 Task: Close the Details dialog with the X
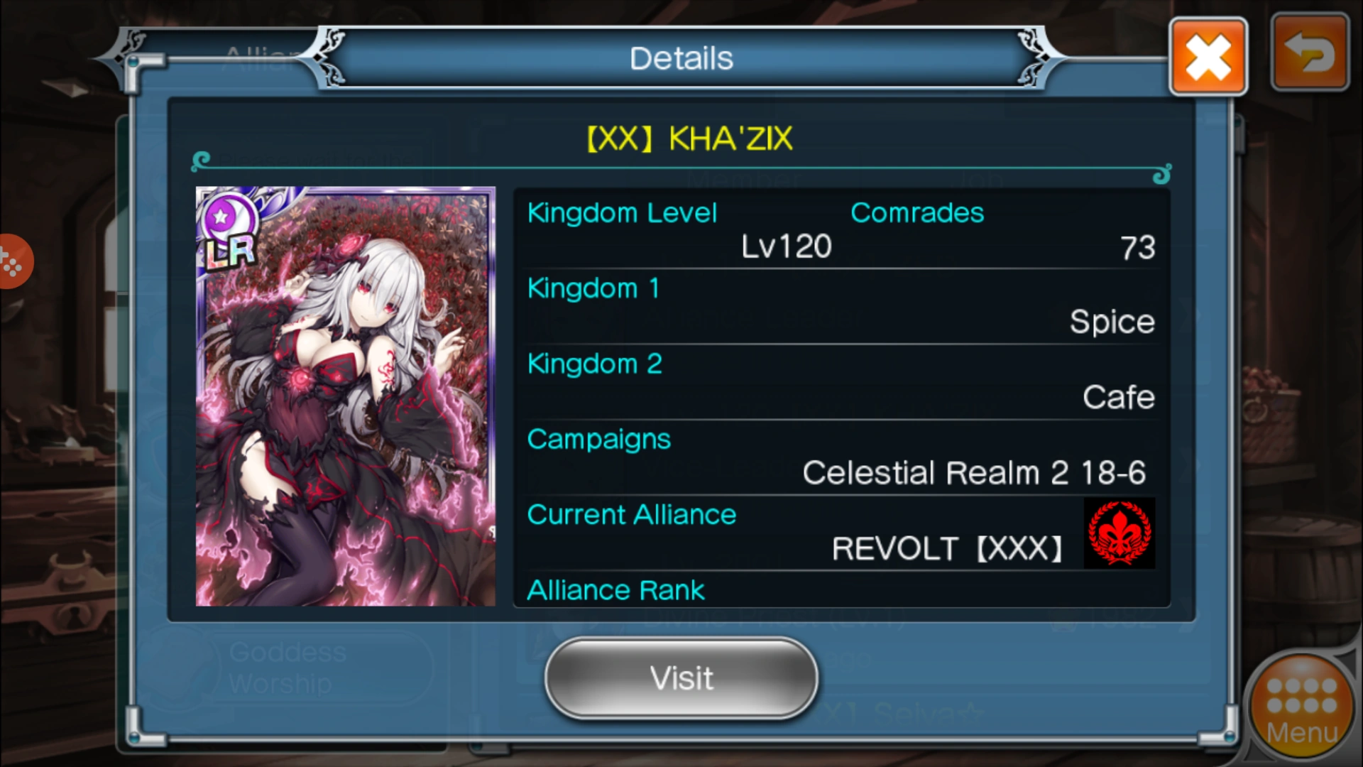click(x=1208, y=57)
